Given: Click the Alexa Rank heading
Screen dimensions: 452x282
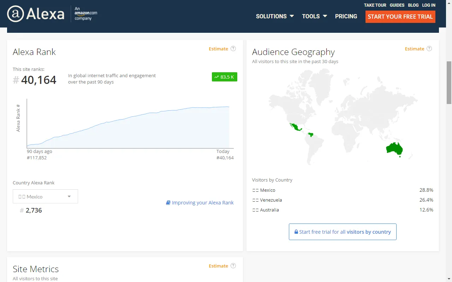Looking at the screenshot, I should (x=34, y=52).
